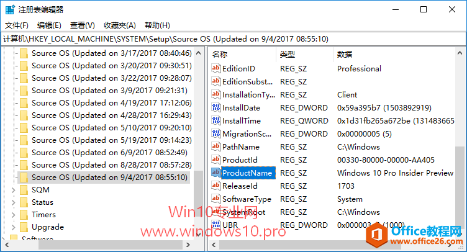467x252 pixels.
Task: Expand the Timers key
Action: point(14,215)
